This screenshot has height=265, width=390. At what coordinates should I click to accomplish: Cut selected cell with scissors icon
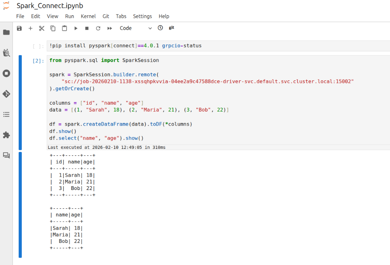[x=42, y=28]
